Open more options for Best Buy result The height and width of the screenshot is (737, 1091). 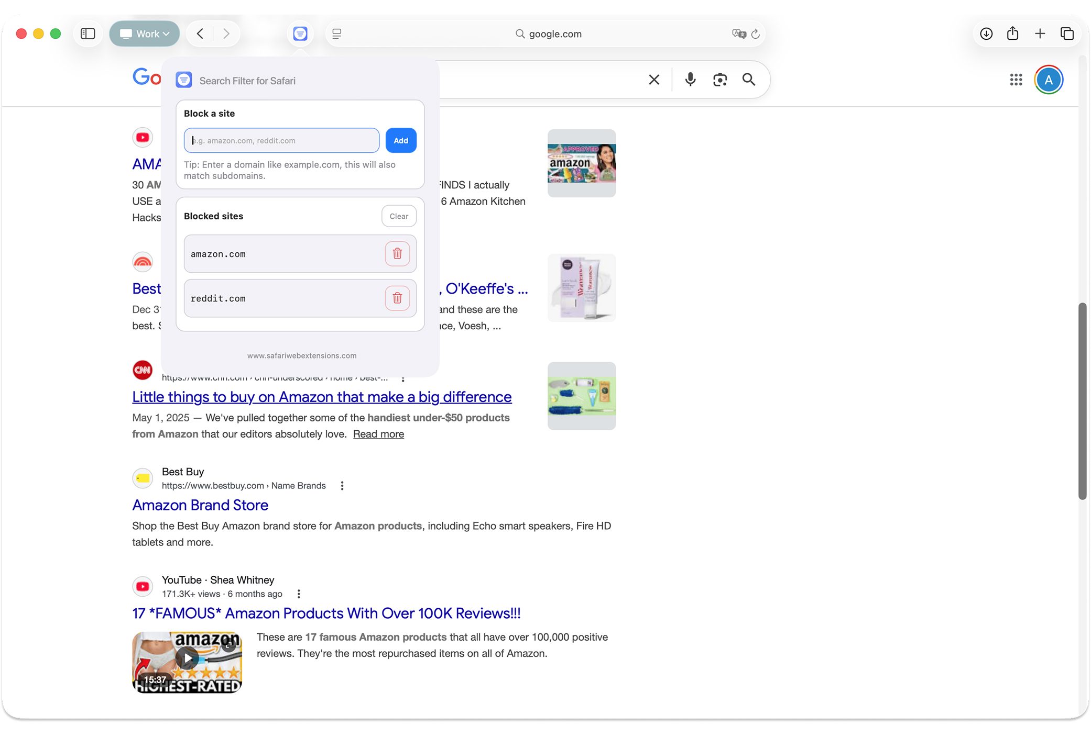(x=342, y=486)
